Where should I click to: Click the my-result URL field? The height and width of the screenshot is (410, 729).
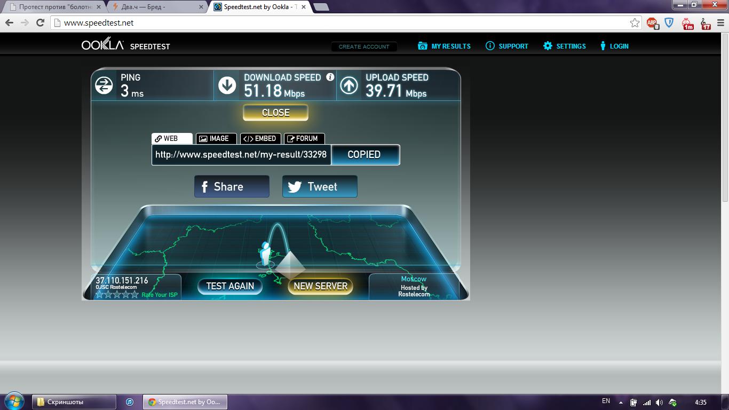click(x=241, y=155)
